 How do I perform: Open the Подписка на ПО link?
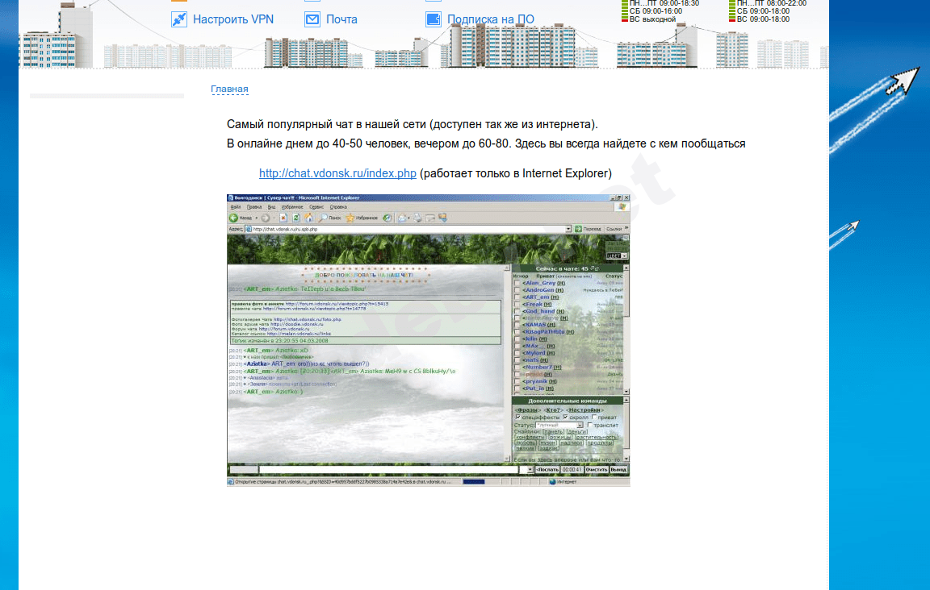pyautogui.click(x=491, y=19)
